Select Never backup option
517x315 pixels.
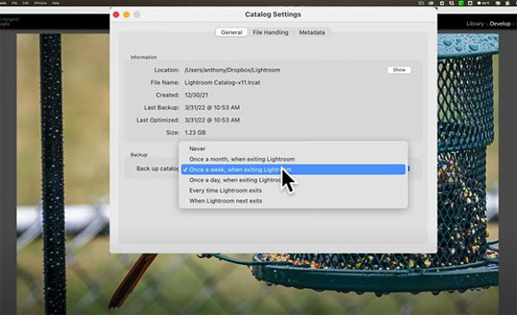click(293, 149)
